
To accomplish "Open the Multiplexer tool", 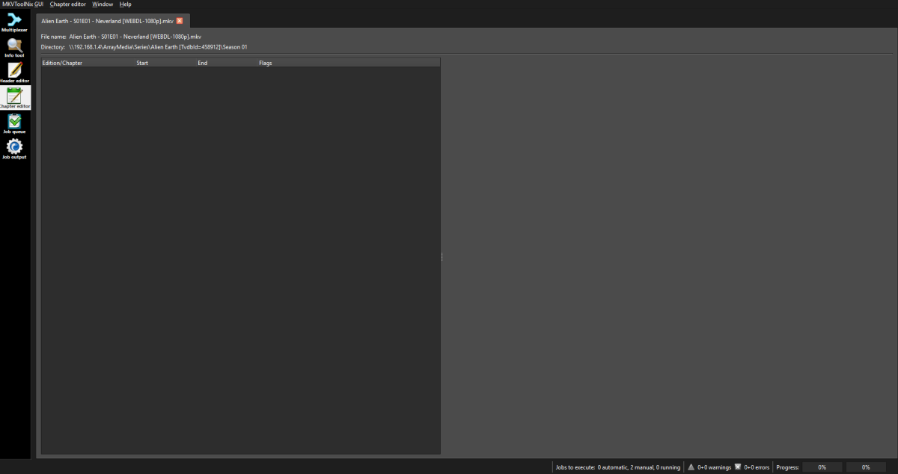I will point(14,22).
